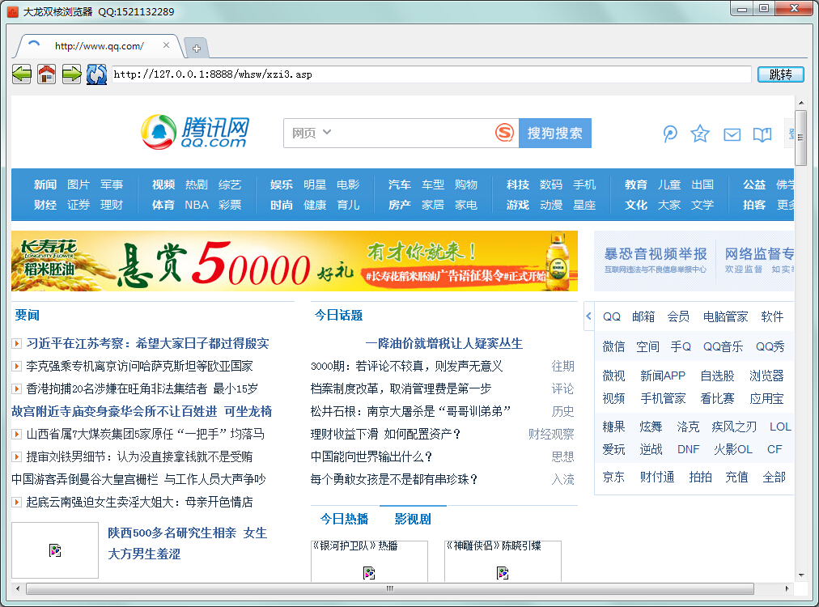This screenshot has width=819, height=607.
Task: Click the home icon in toolbar
Action: click(x=46, y=74)
